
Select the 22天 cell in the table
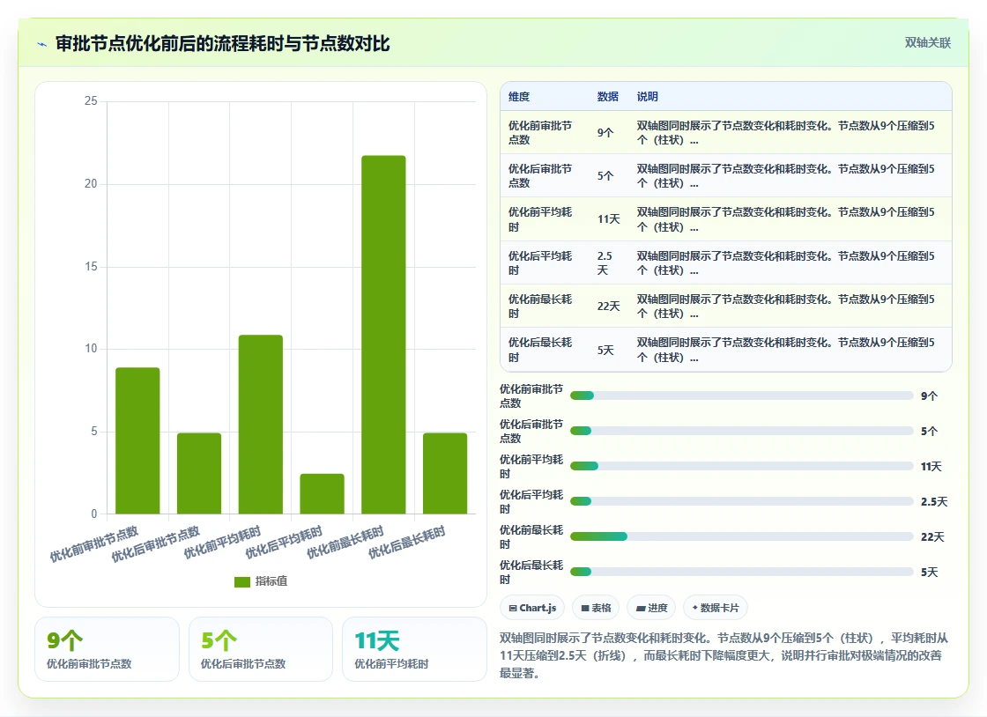point(609,307)
